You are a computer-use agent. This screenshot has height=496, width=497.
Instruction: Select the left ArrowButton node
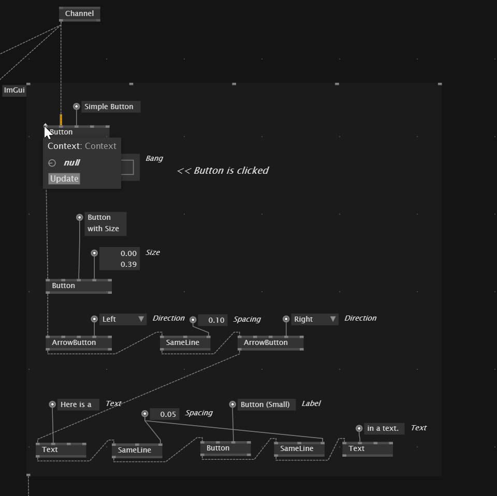coord(79,342)
